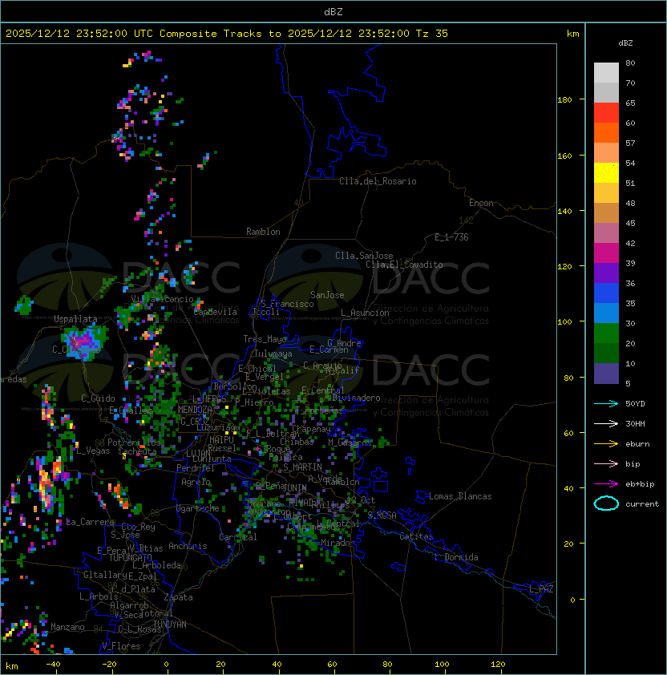The height and width of the screenshot is (675, 667).
Task: Click the 'L_Dormida' label on map
Action: [x=456, y=557]
